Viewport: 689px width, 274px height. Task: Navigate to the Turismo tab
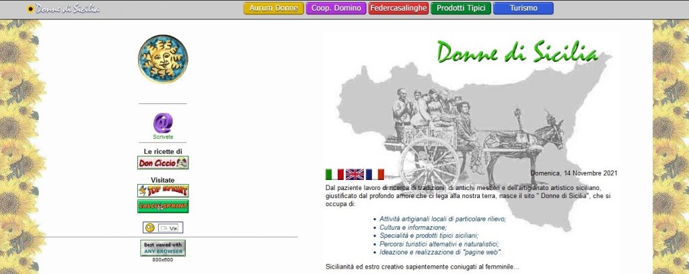point(523,9)
